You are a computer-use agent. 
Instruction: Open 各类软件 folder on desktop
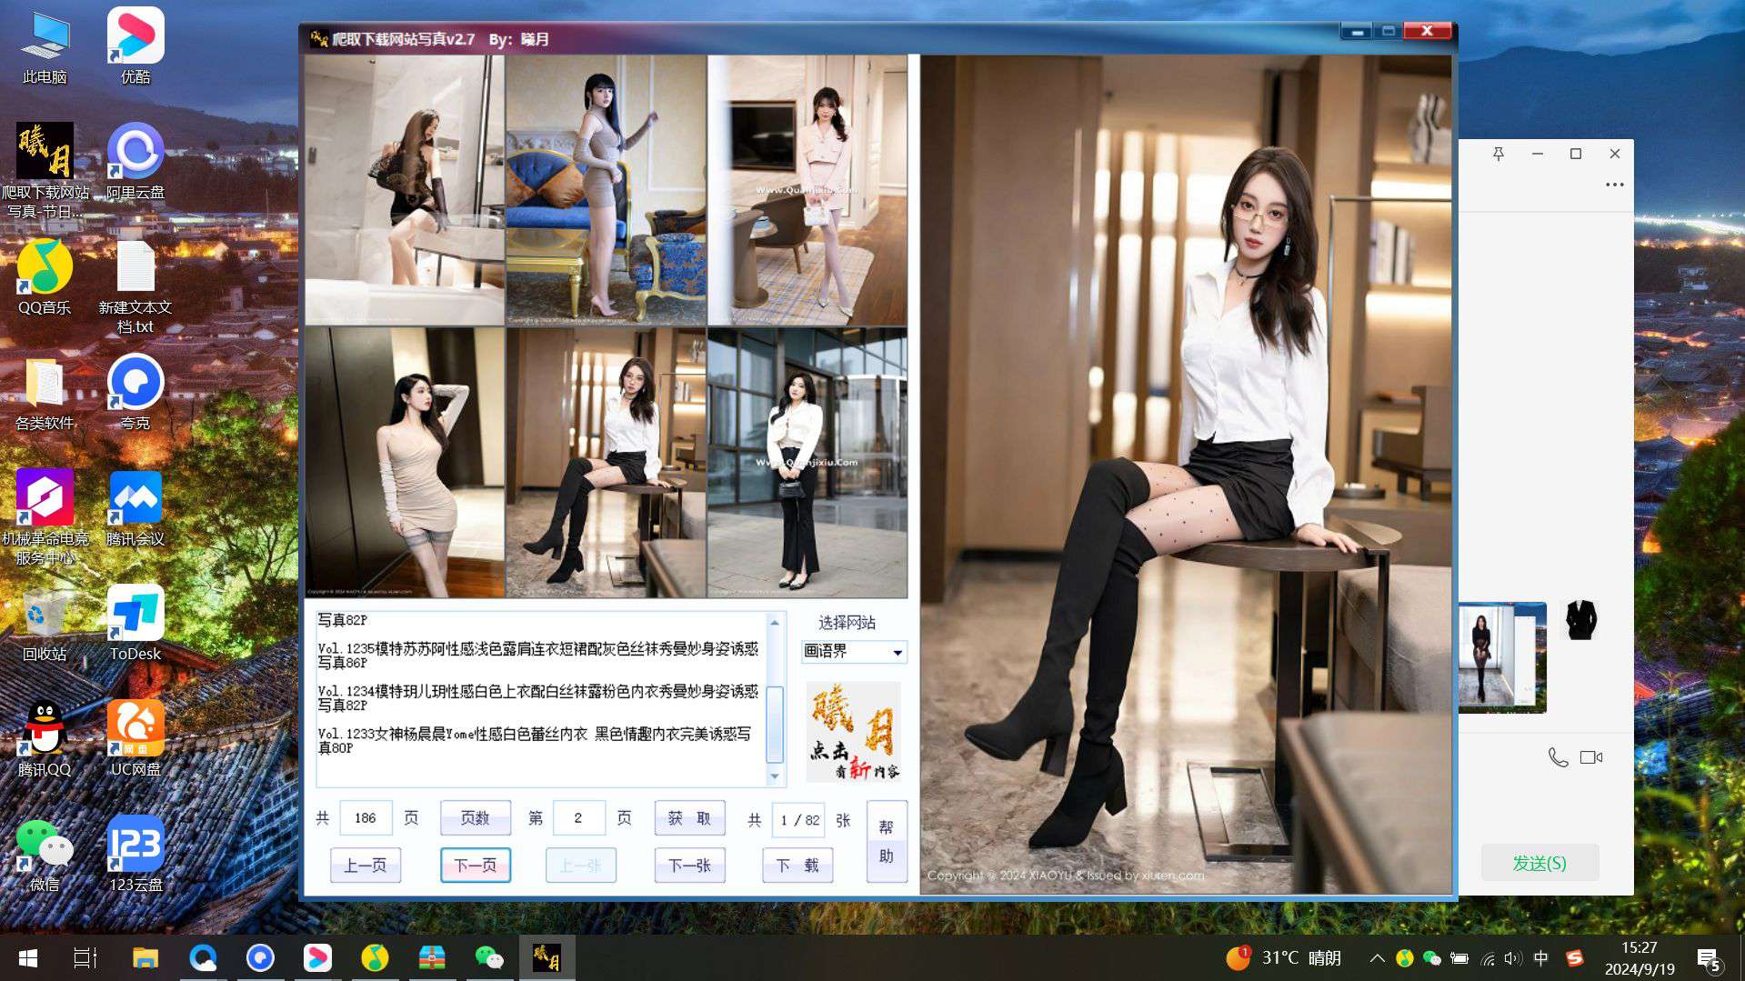[45, 392]
